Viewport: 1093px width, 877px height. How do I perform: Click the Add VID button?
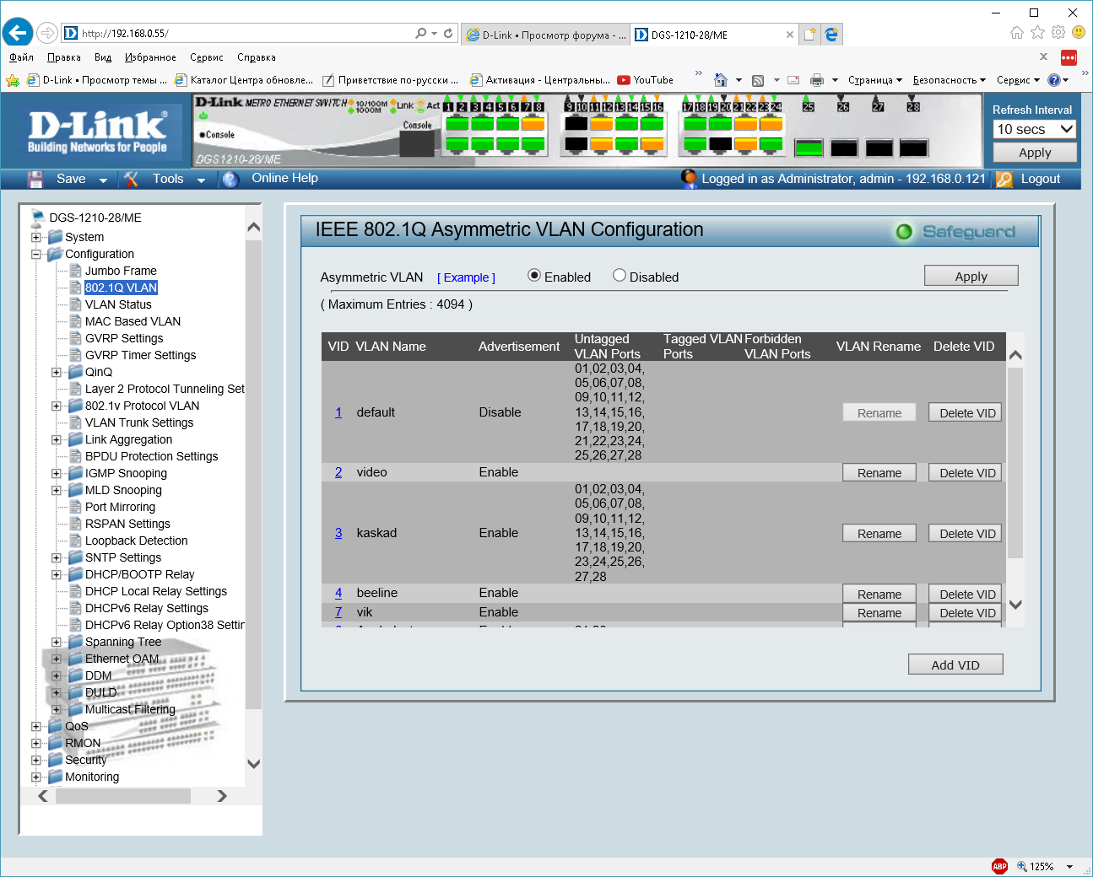[955, 664]
